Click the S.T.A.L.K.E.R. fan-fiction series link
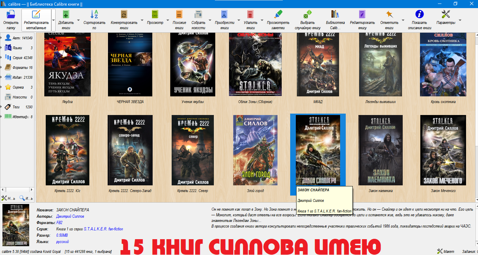 [103, 229]
